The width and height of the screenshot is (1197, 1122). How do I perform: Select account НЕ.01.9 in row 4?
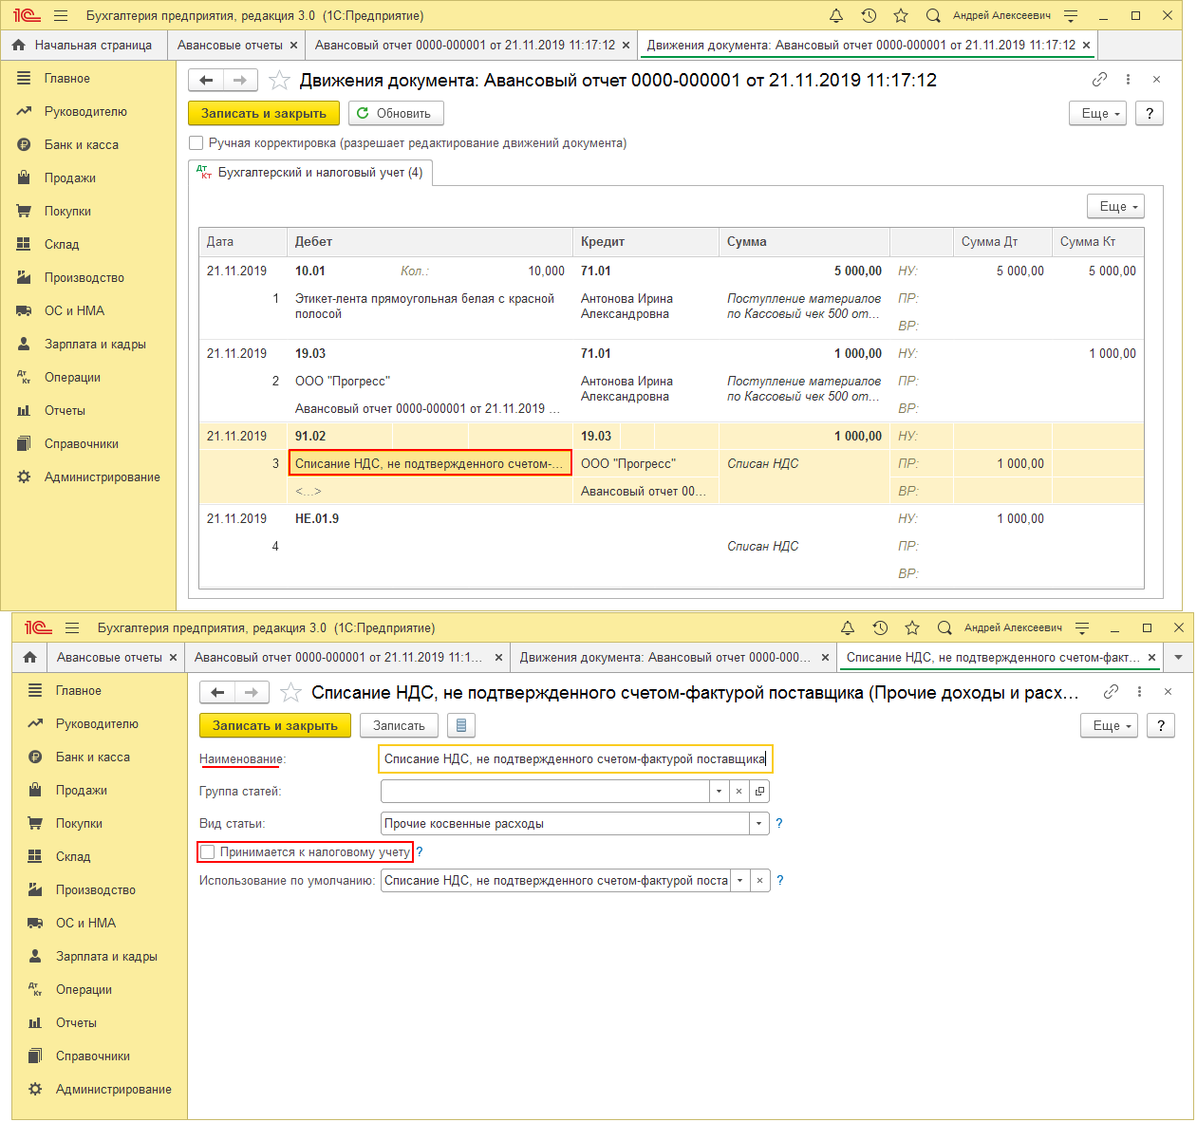pyautogui.click(x=317, y=518)
